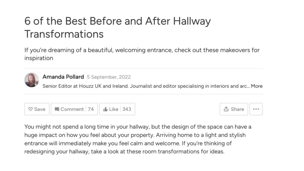The width and height of the screenshot is (304, 171).
Task: Click the article title heading
Action: click(118, 27)
